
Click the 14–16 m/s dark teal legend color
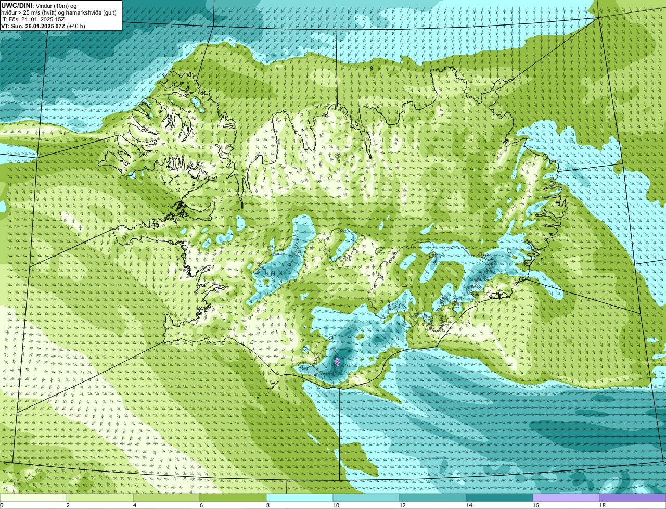click(x=499, y=498)
